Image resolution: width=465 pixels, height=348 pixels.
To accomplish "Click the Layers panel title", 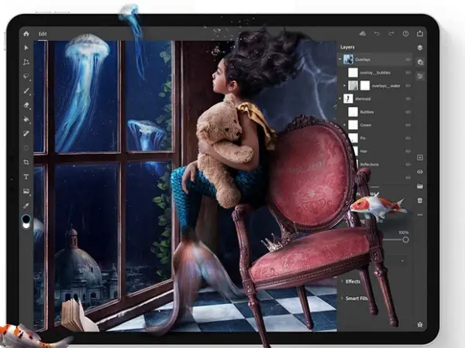I will pos(347,47).
